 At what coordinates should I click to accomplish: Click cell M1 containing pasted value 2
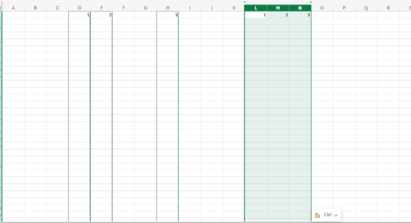278,15
